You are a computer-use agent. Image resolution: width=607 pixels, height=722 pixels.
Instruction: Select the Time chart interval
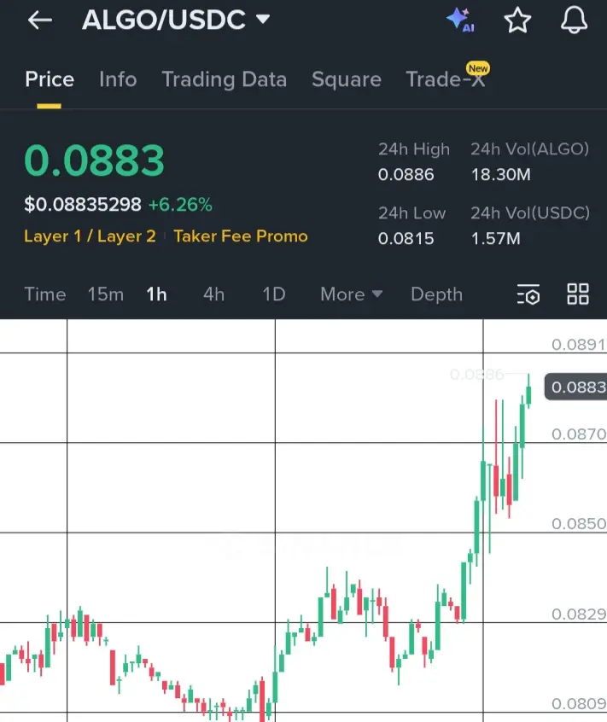[x=44, y=294]
